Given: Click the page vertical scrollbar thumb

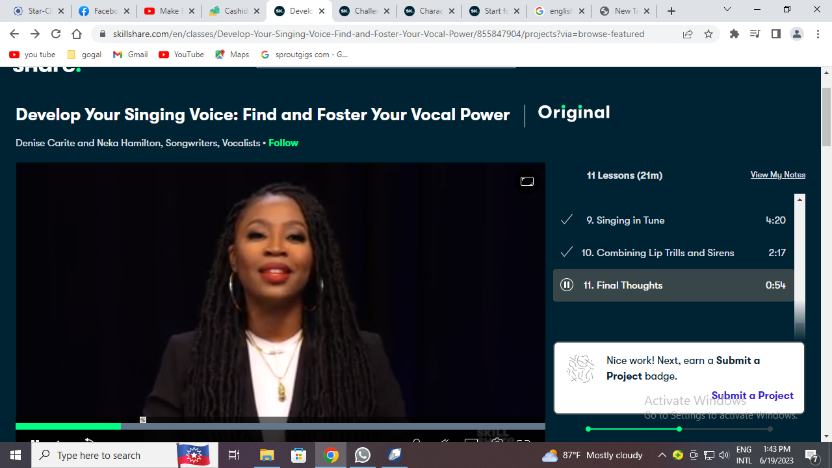Looking at the screenshot, I should tap(826, 117).
